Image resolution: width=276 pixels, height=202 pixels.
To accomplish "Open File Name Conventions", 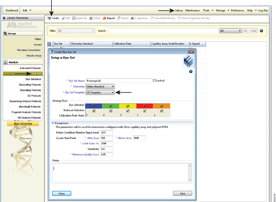I will pyautogui.click(x=29, y=50).
